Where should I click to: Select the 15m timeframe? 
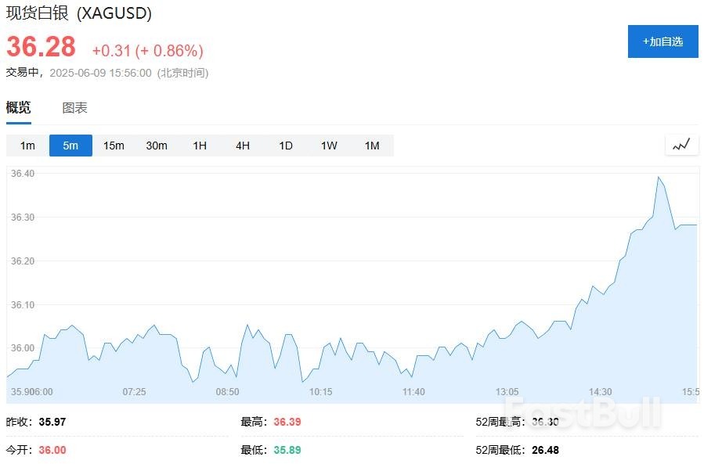coord(114,146)
